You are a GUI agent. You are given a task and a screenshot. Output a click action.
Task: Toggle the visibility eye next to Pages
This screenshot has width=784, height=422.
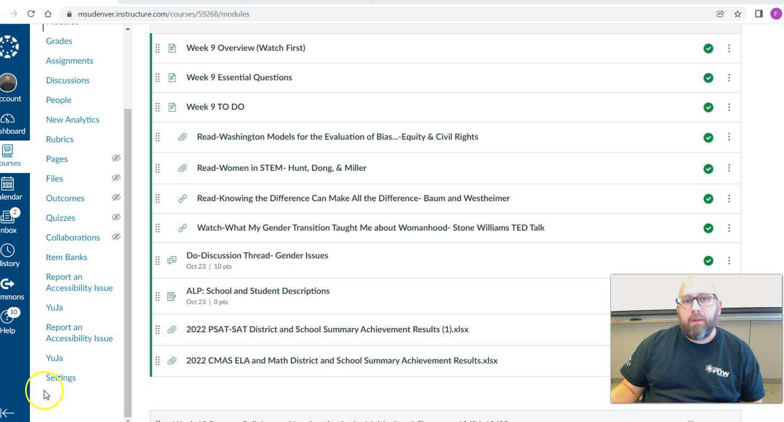pos(116,158)
